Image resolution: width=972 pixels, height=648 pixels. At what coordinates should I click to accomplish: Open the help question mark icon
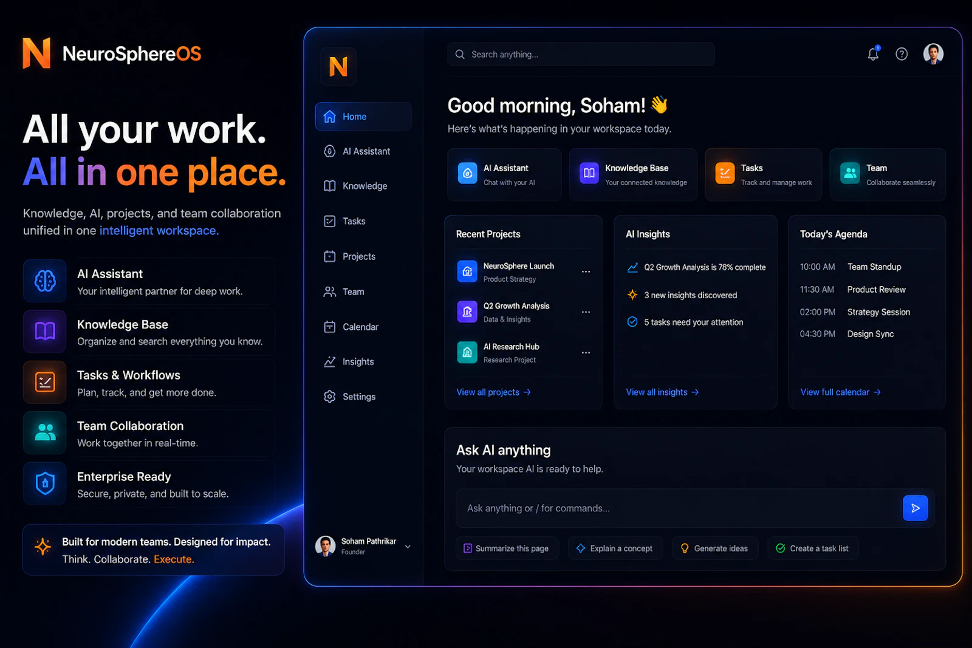pos(902,54)
